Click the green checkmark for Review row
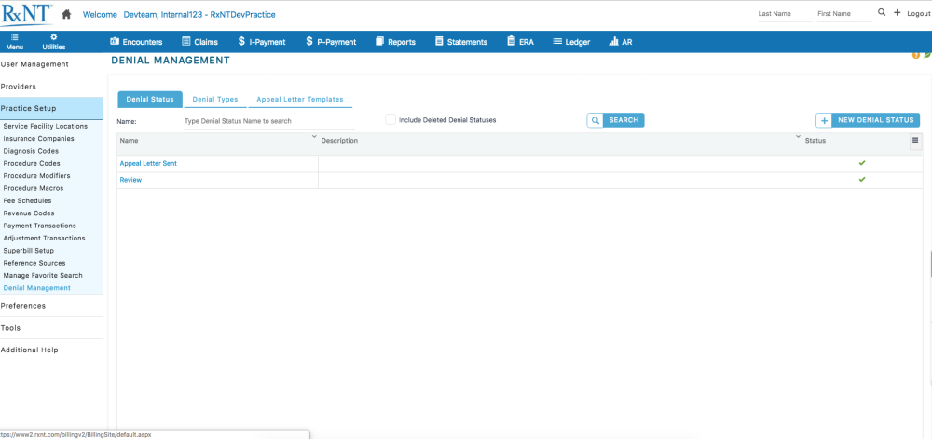Image resolution: width=932 pixels, height=439 pixels. (862, 179)
